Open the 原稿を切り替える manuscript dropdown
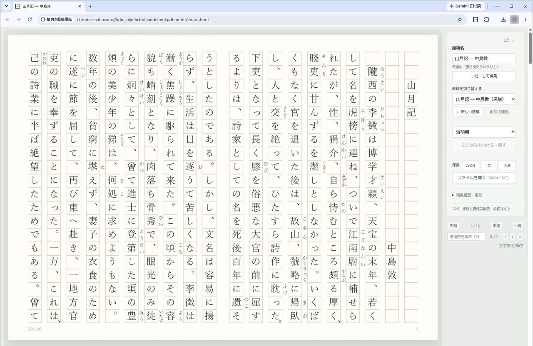 coord(484,99)
